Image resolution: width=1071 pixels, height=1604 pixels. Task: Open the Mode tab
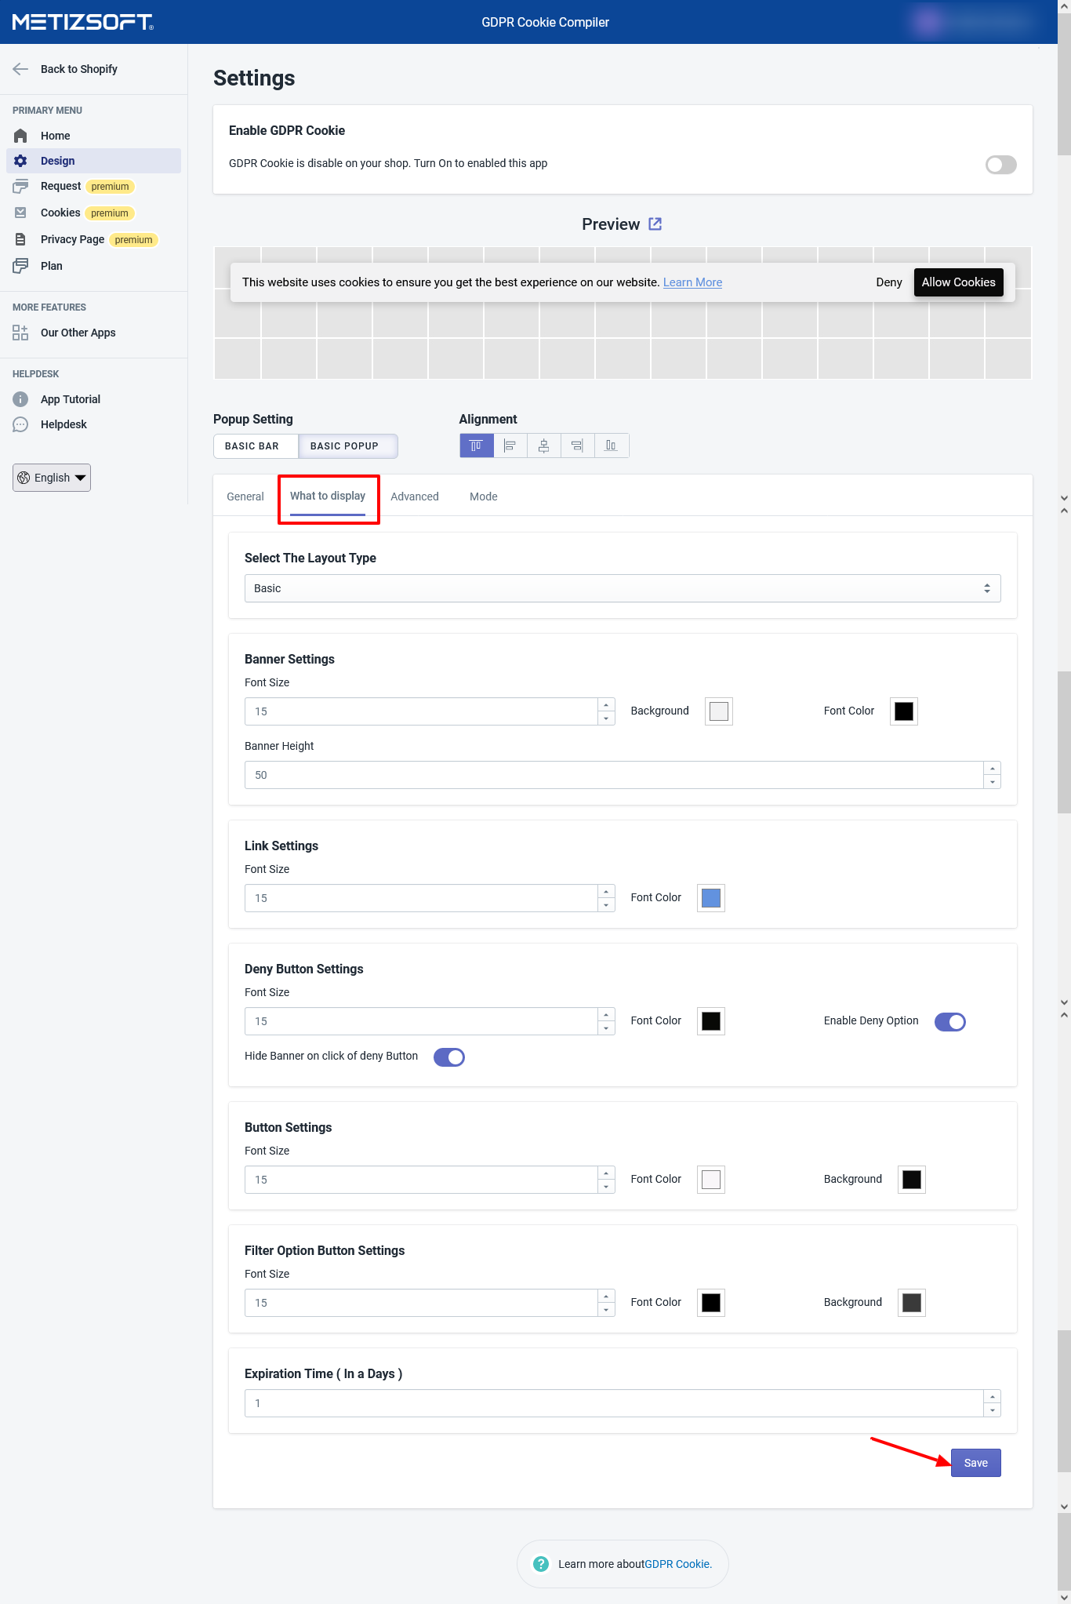(x=483, y=496)
